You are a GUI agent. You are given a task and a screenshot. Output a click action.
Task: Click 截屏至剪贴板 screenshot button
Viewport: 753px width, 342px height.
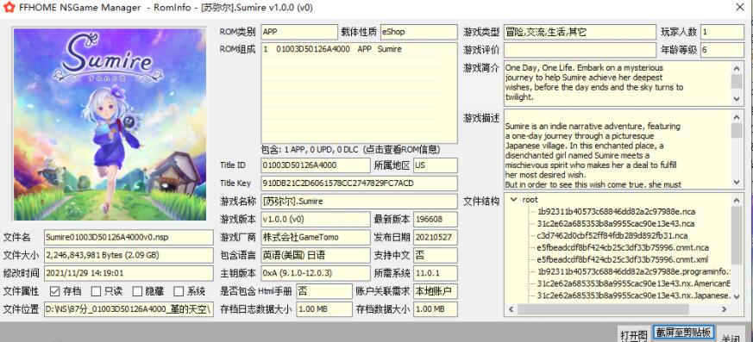(x=683, y=333)
